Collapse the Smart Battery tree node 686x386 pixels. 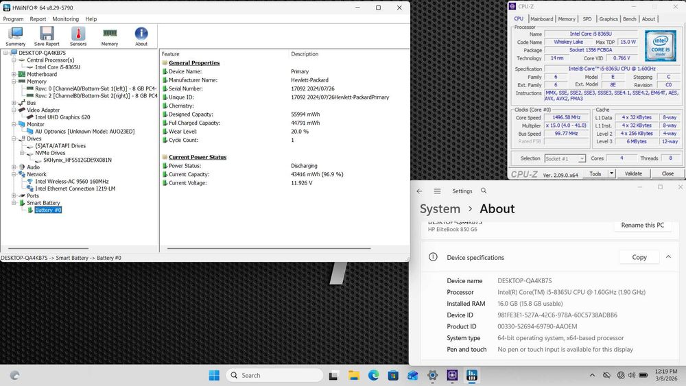(x=14, y=203)
